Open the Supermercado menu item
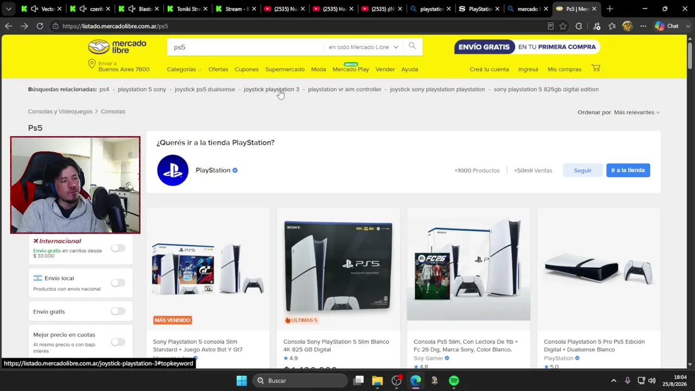Image resolution: width=695 pixels, height=391 pixels. 285,70
